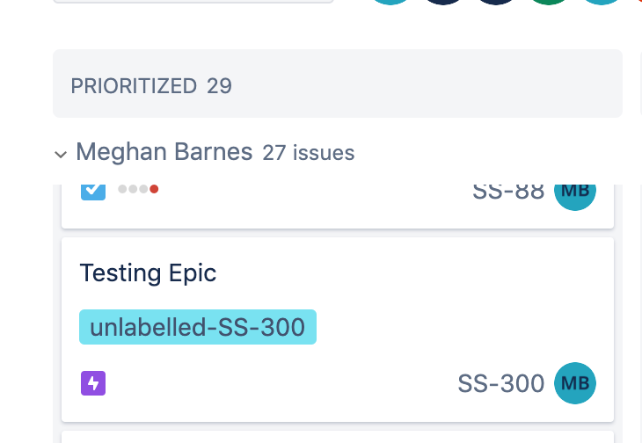Filter by the rightmost teal avatar at top
Image resolution: width=642 pixels, height=443 pixels.
(601, 2)
